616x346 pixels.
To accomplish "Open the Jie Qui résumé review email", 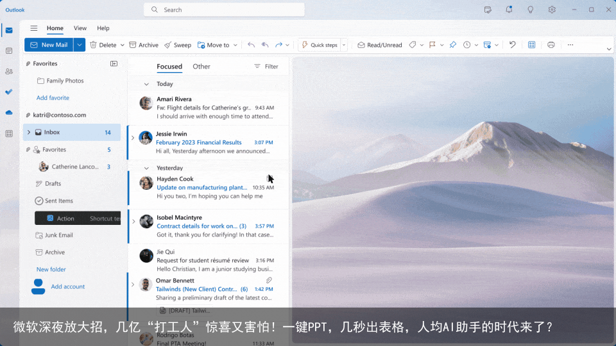I will click(208, 261).
